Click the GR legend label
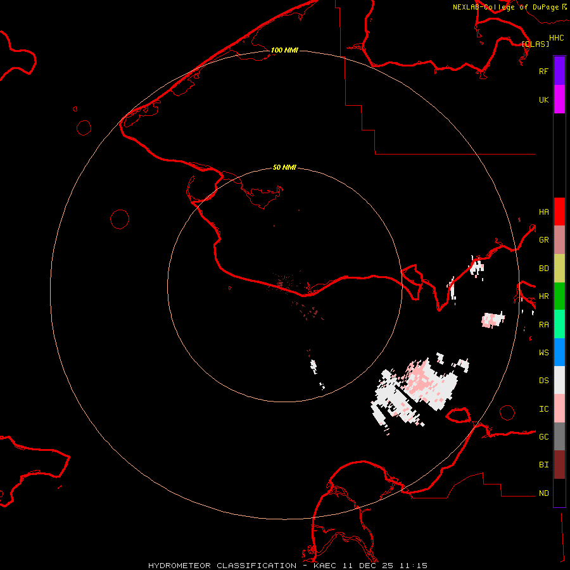This screenshot has height=570, width=570. point(543,240)
